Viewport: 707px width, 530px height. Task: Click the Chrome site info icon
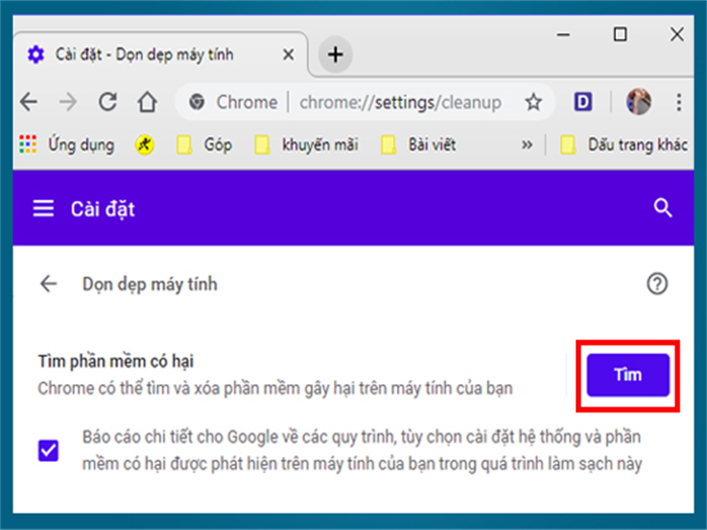[196, 102]
